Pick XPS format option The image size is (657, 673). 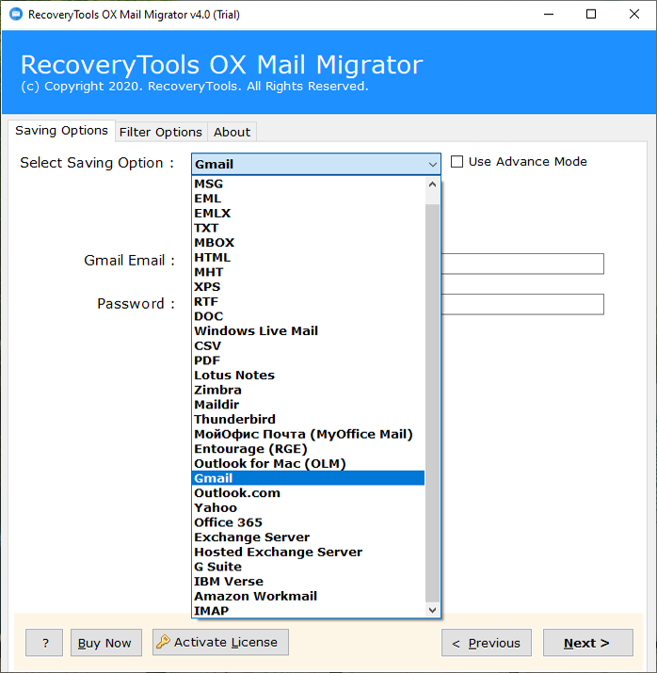click(308, 287)
